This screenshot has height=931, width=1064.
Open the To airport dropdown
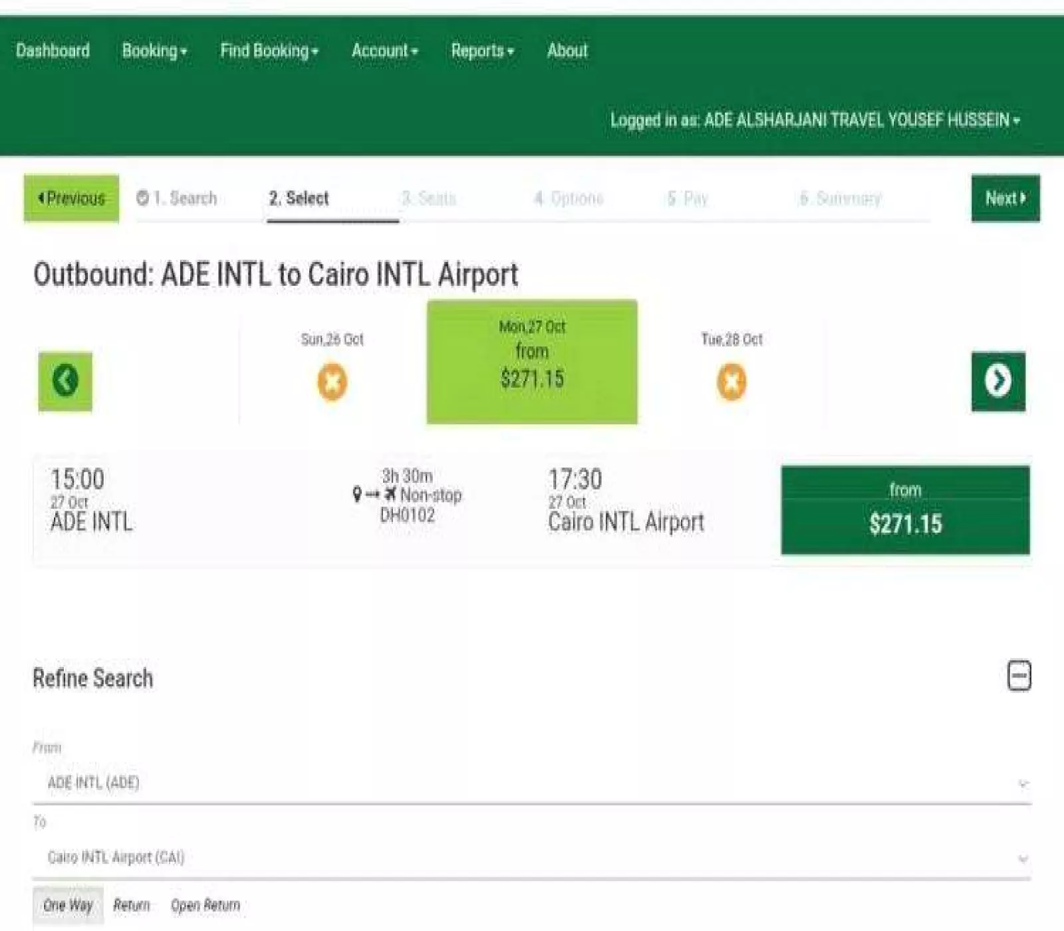531,858
